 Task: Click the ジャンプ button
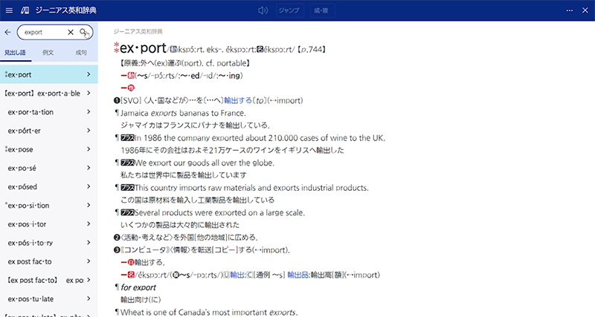(289, 10)
